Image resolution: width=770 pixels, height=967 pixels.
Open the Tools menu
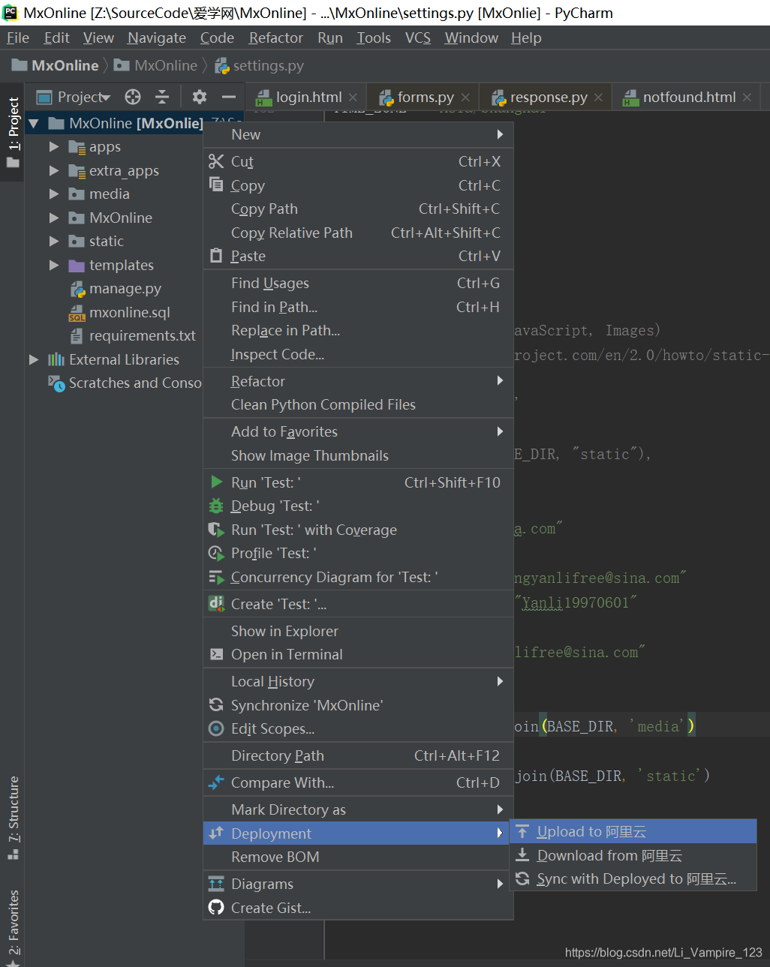374,38
